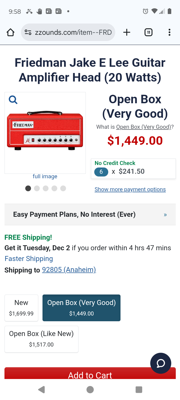The height and width of the screenshot is (400, 180).
Task: Open the image zoom magnifier
Action: [13, 99]
